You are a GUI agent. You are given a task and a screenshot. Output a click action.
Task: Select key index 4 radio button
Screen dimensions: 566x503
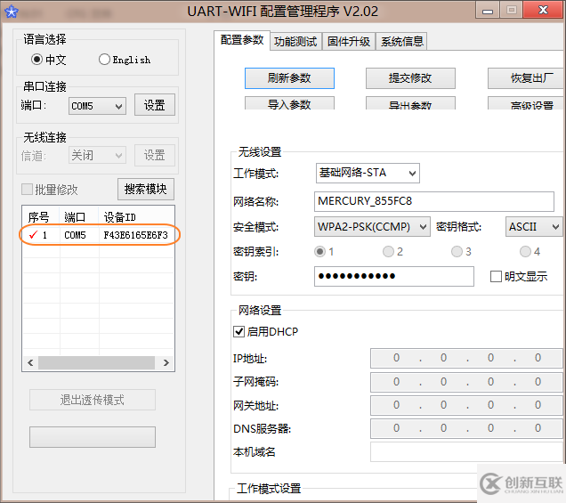[x=526, y=251]
